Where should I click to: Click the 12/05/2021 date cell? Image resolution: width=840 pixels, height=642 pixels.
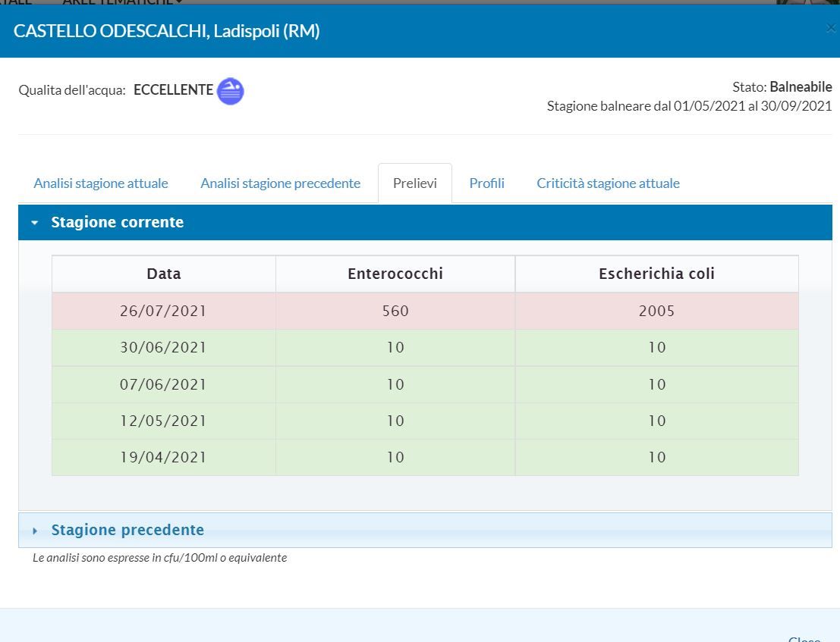tap(163, 421)
